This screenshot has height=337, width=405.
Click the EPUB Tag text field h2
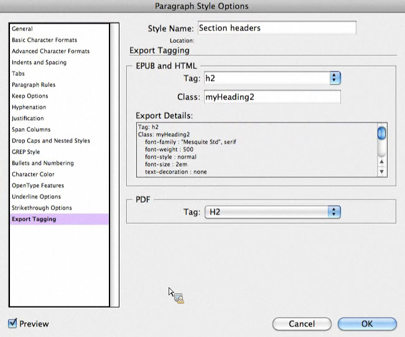click(267, 78)
